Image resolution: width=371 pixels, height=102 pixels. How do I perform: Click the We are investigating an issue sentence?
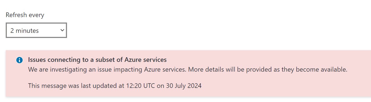107,69
